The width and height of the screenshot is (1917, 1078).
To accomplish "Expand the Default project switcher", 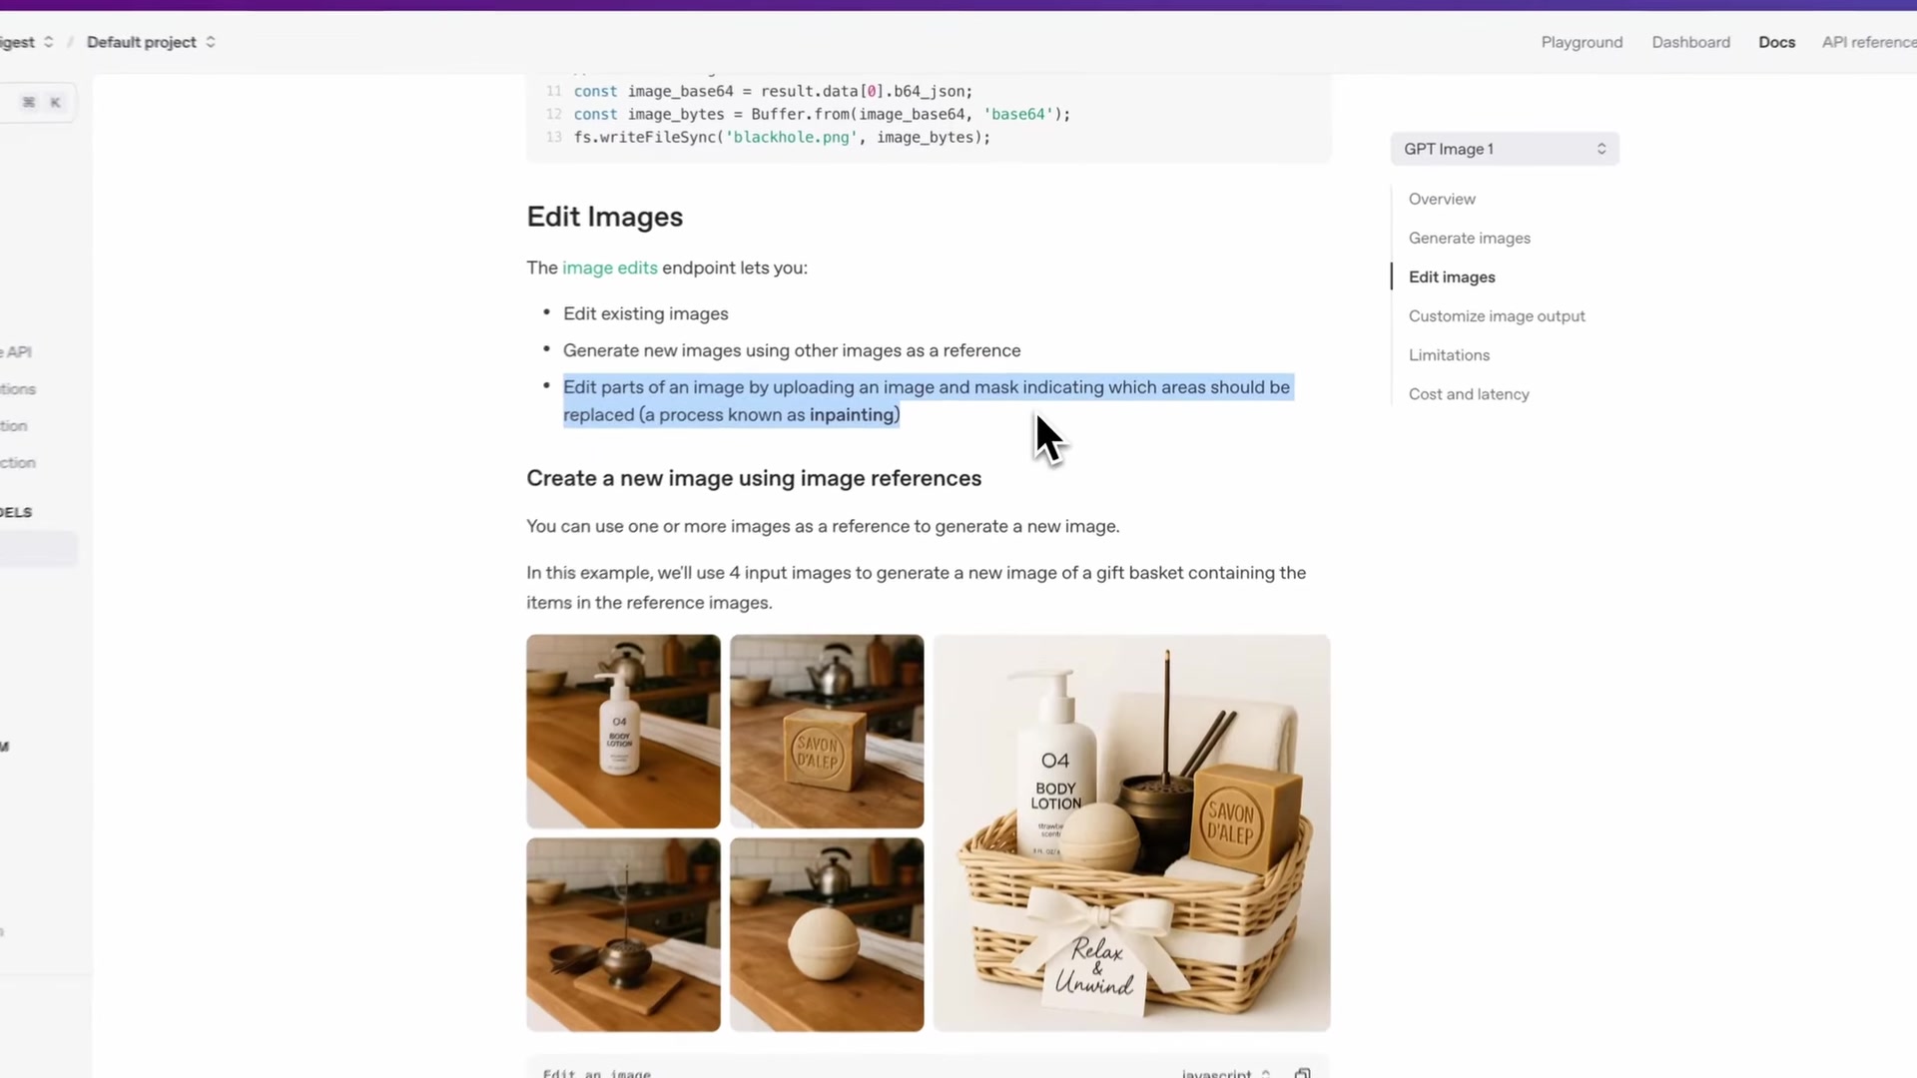I will (151, 42).
